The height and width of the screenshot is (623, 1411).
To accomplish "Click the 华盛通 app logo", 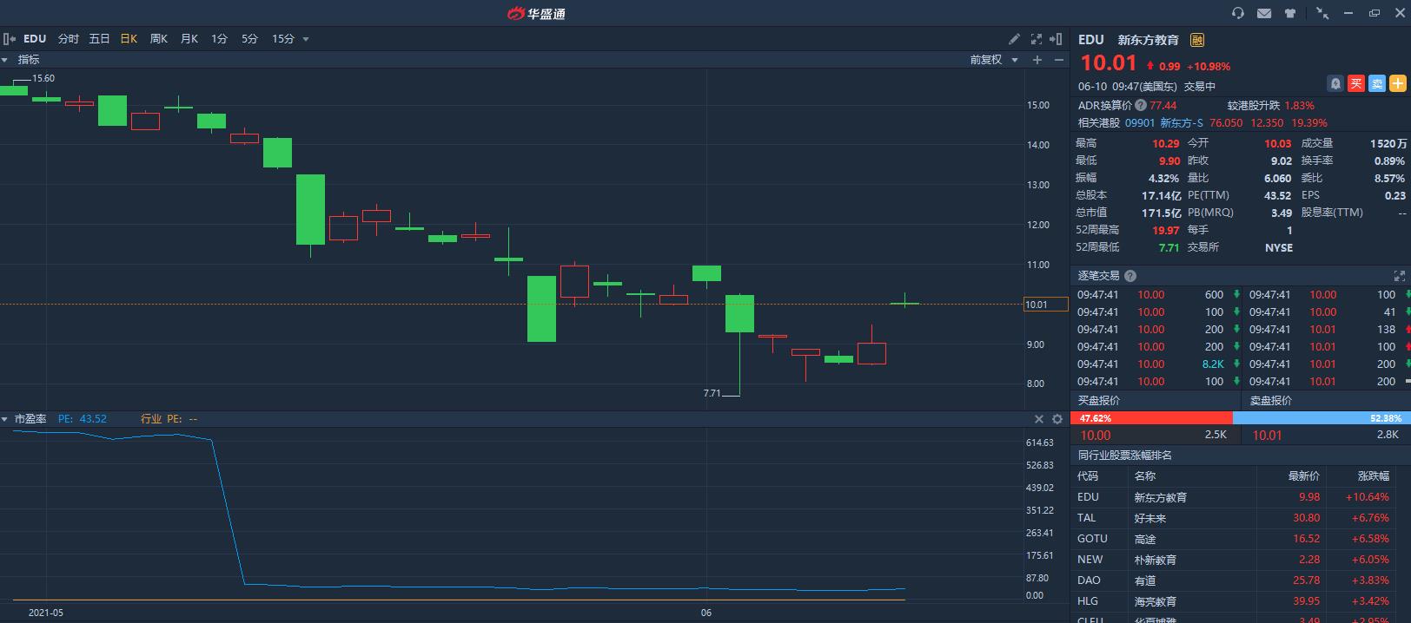I will point(536,13).
